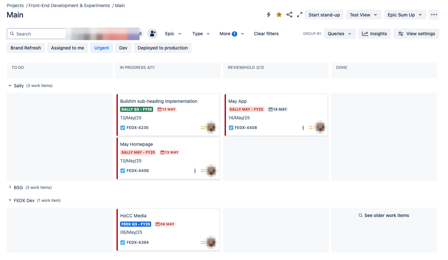Open the BuildVn sub-heading implementation card
The image size is (448, 260).
[x=159, y=101]
